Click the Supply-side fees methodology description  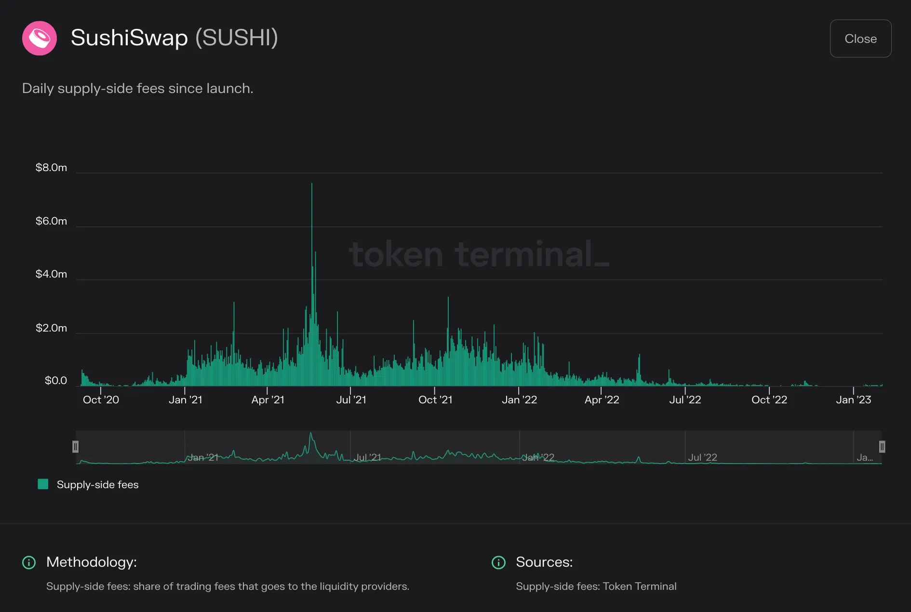click(228, 586)
